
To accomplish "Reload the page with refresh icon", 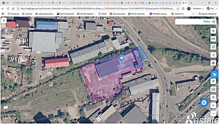I will coord(8,8).
